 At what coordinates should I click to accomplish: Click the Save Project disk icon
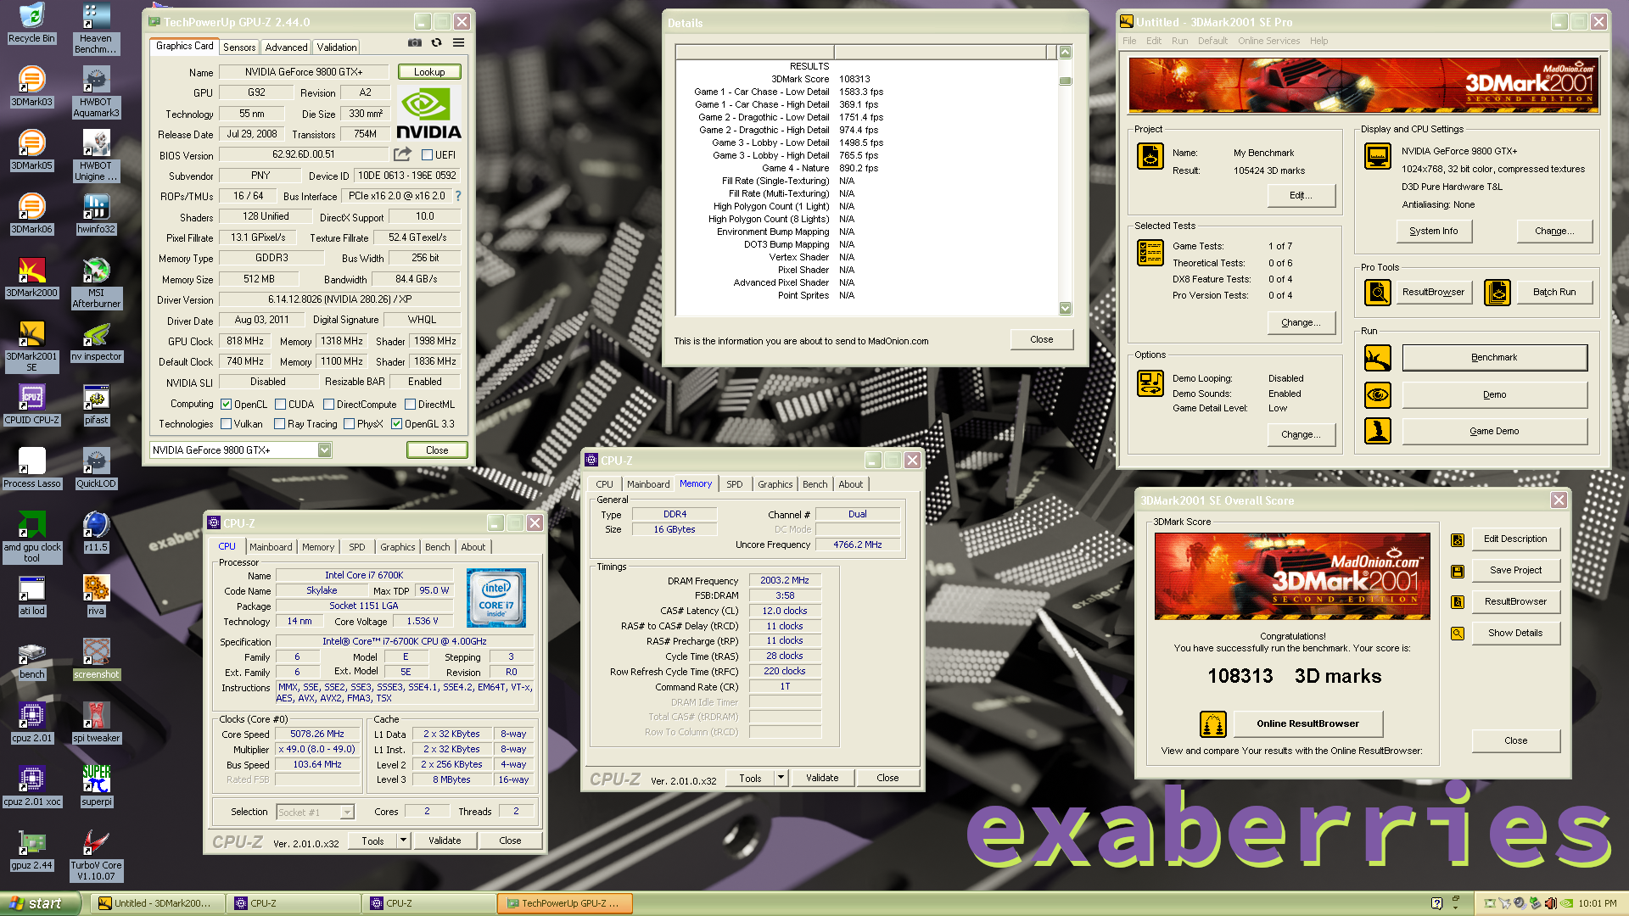pyautogui.click(x=1457, y=571)
